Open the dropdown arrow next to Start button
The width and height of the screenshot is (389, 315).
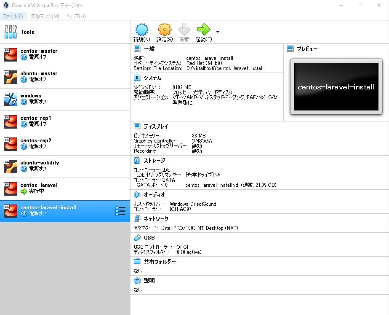(x=218, y=32)
